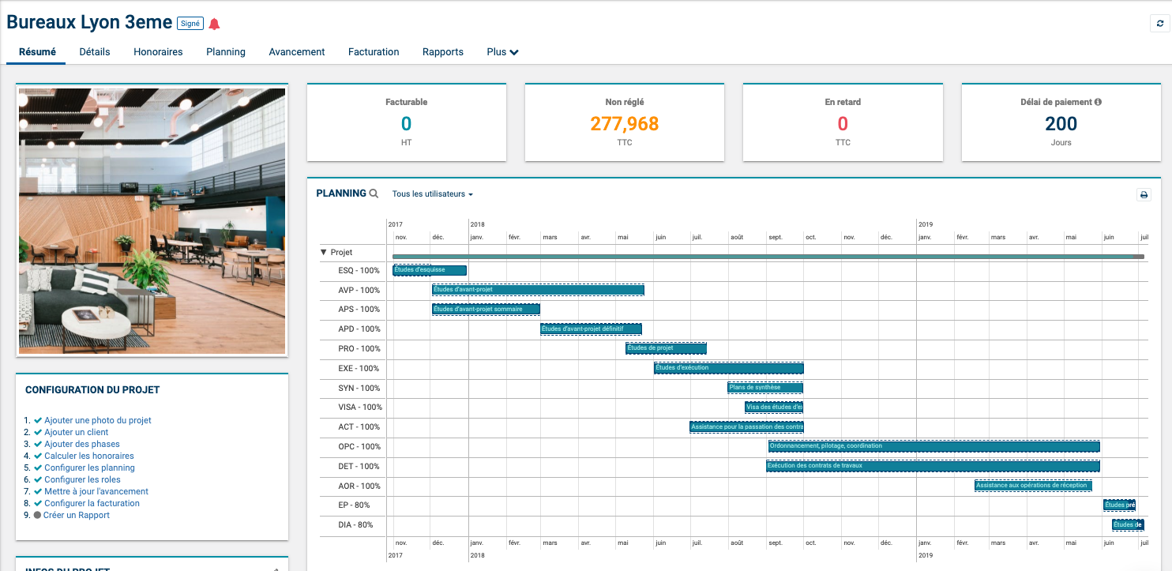Switch to the Honoraires tab
The width and height of the screenshot is (1172, 571).
[158, 52]
